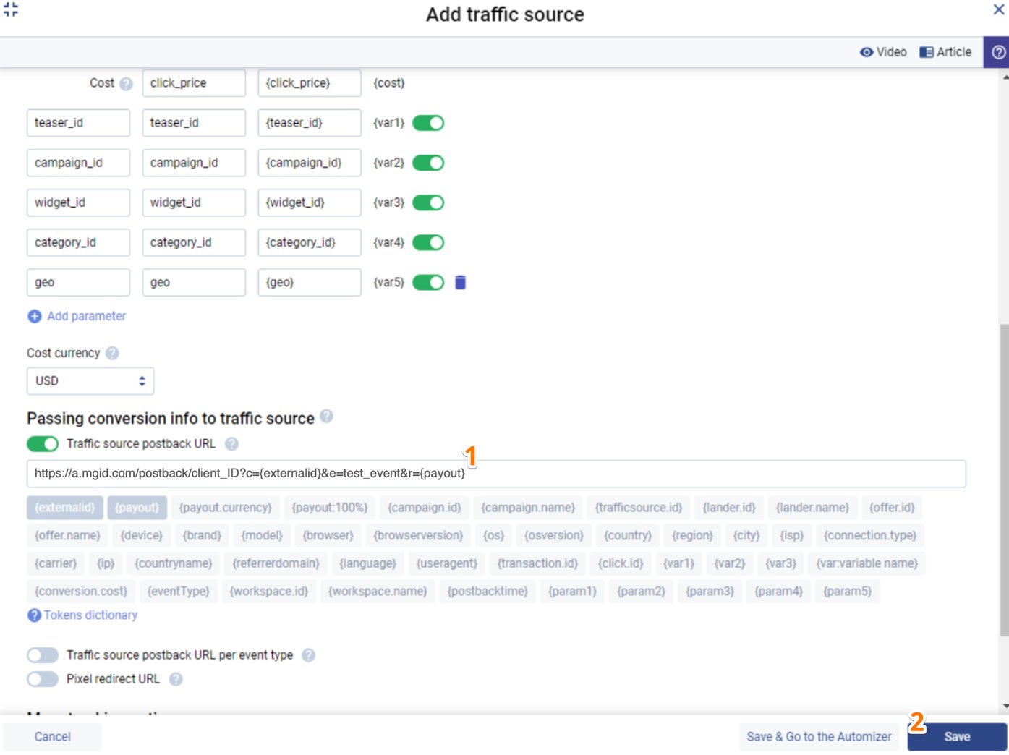Click help icon beside Traffic source postback URL

point(232,443)
